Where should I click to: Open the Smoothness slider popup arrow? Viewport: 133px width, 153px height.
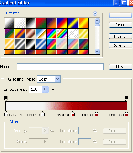click(45, 89)
